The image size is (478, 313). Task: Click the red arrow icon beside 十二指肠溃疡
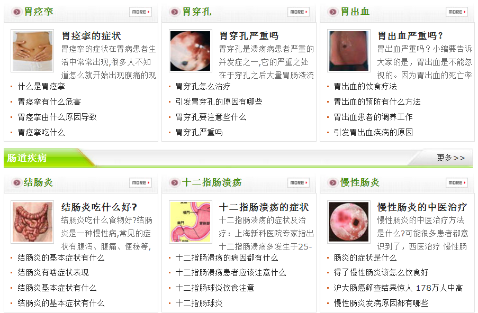coord(175,183)
